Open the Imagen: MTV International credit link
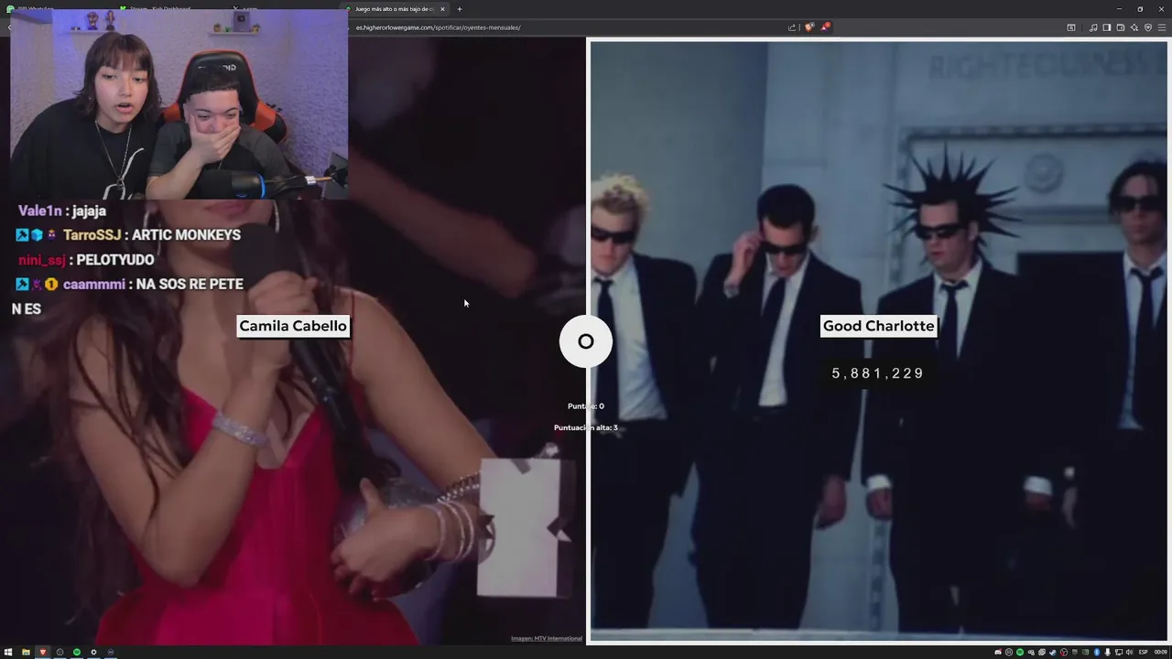 [547, 638]
